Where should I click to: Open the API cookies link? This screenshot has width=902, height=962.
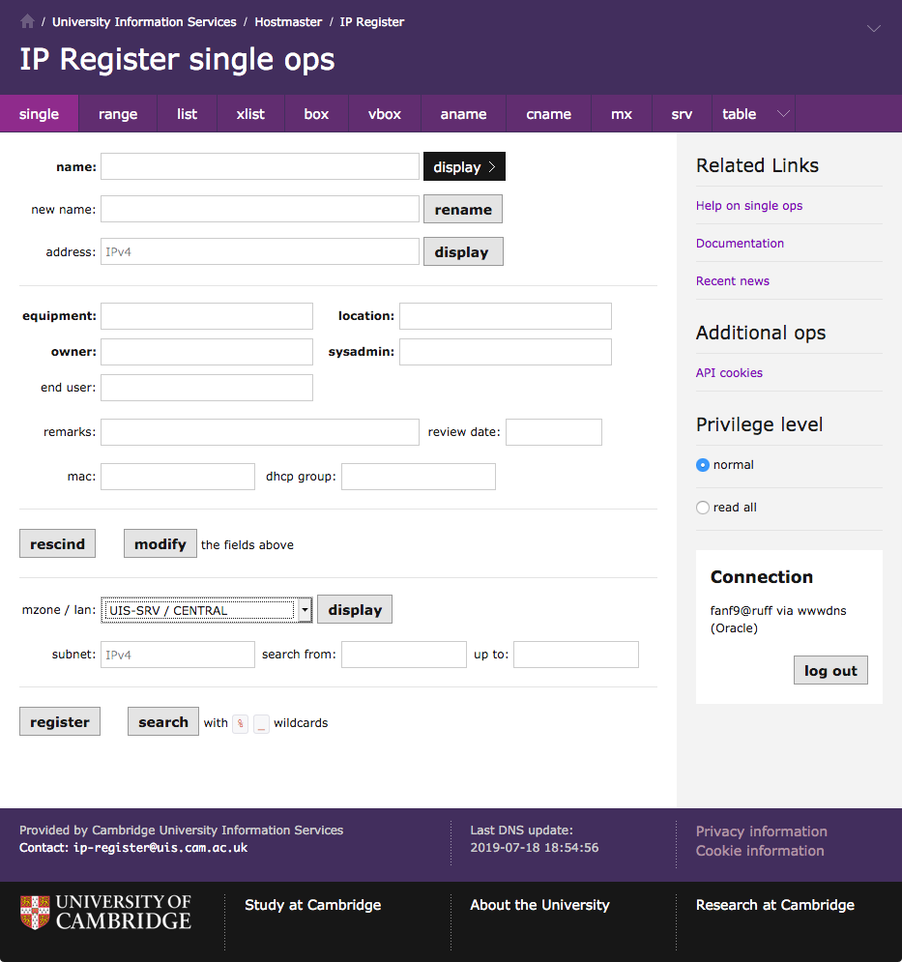coord(729,373)
